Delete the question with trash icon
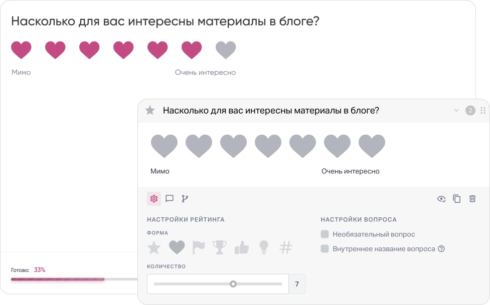The image size is (490, 305). (472, 199)
